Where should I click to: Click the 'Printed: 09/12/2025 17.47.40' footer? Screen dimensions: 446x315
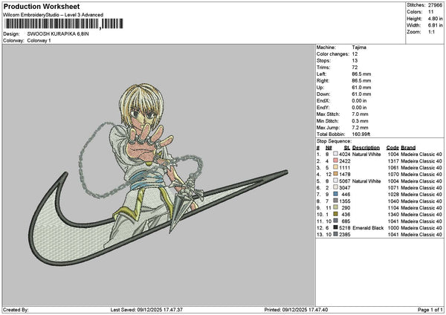coord(296,310)
